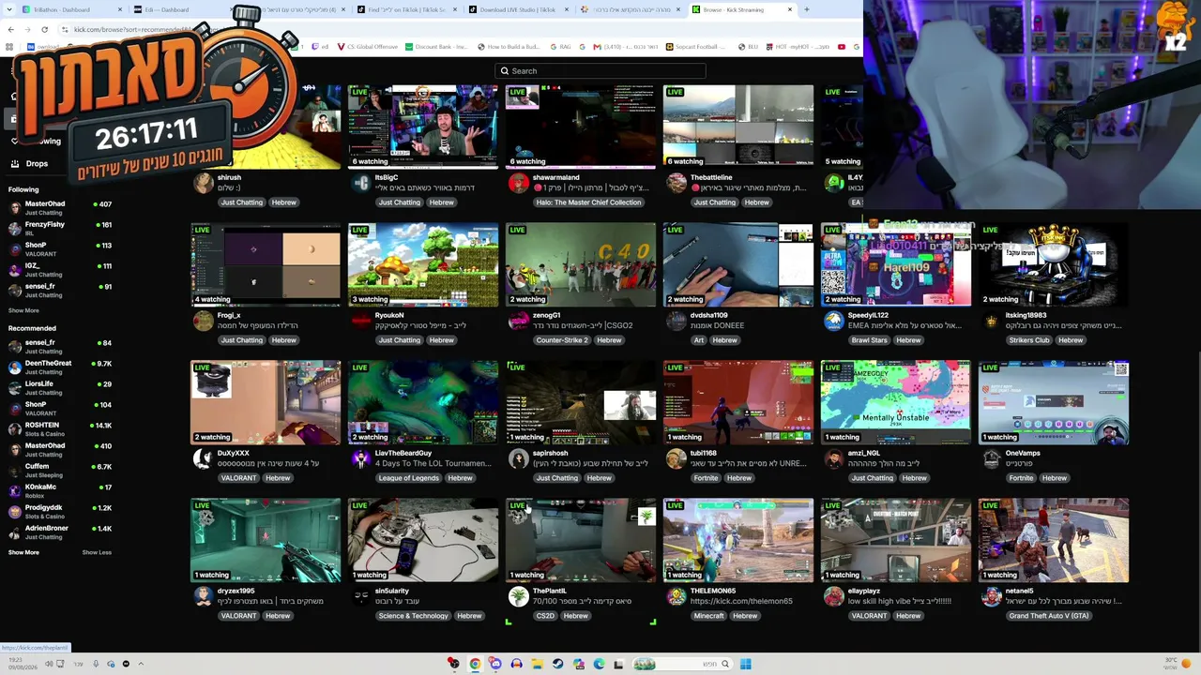Open itsking18983 channel avatar
Screen dimensions: 1201x675
tap(991, 321)
